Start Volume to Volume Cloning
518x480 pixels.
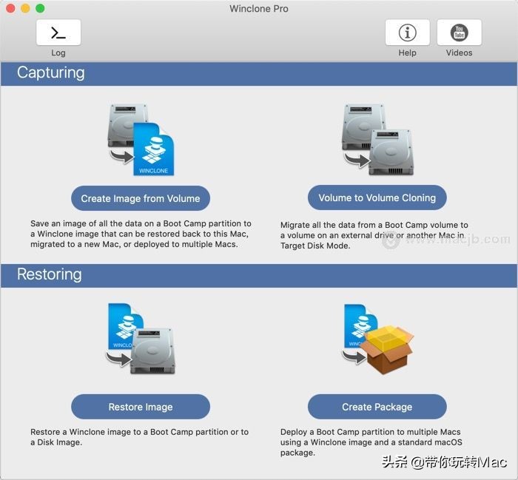coord(377,197)
